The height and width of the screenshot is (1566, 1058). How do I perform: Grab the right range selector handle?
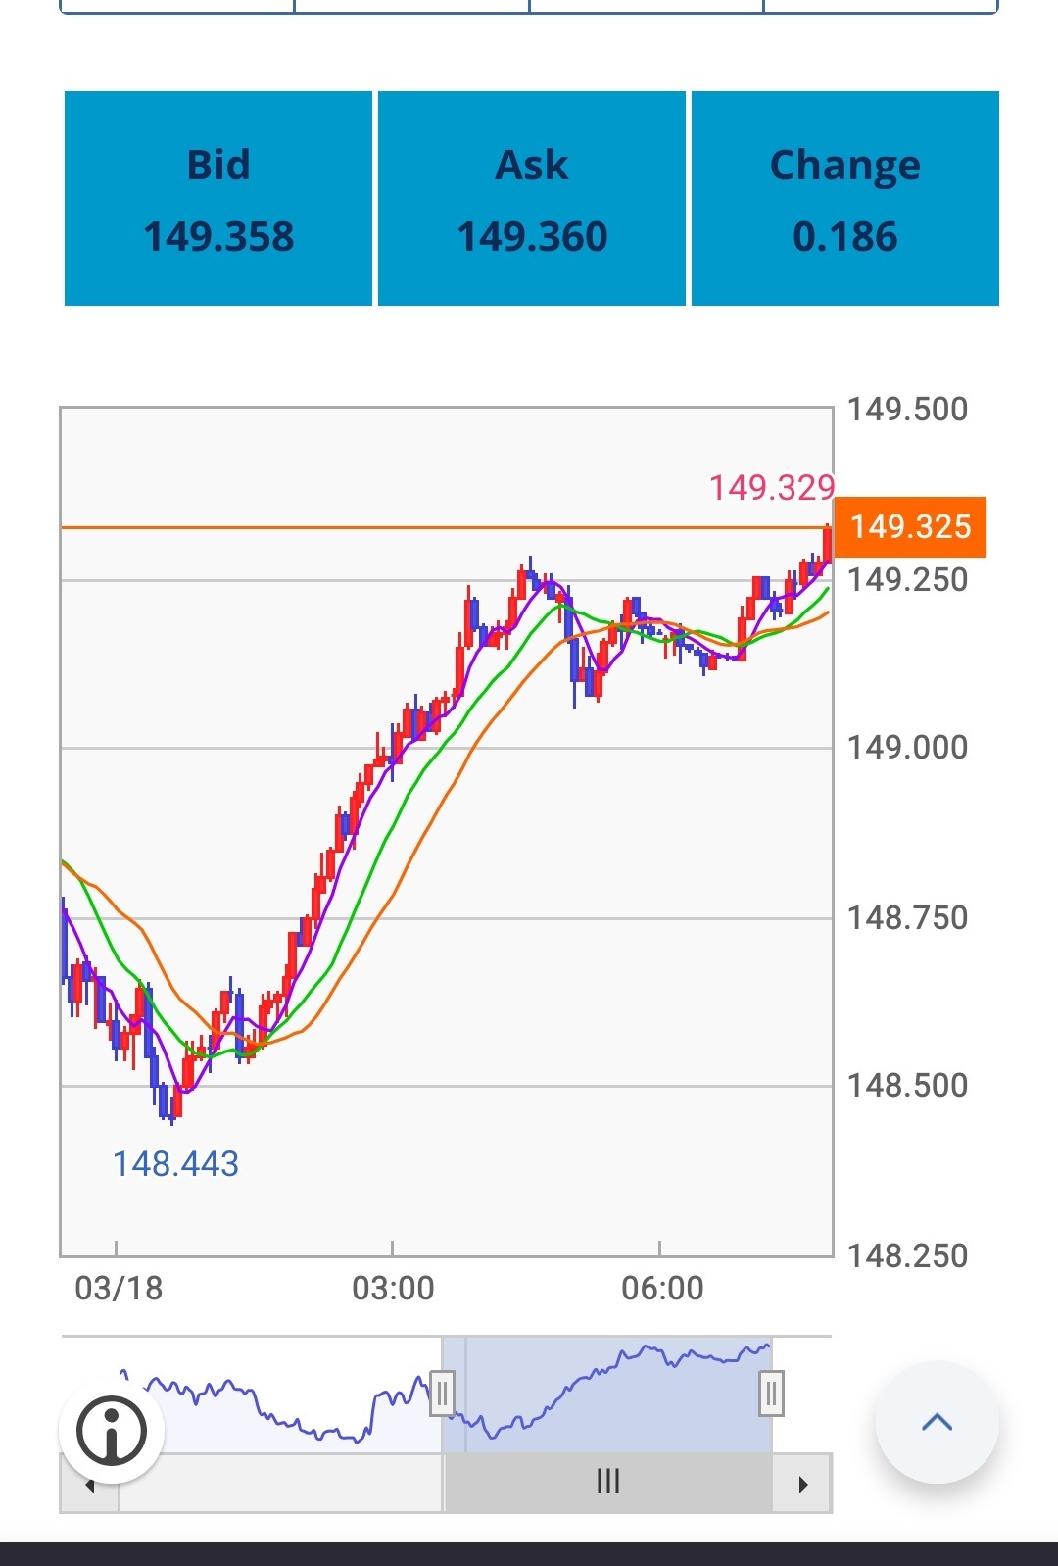pos(772,1394)
